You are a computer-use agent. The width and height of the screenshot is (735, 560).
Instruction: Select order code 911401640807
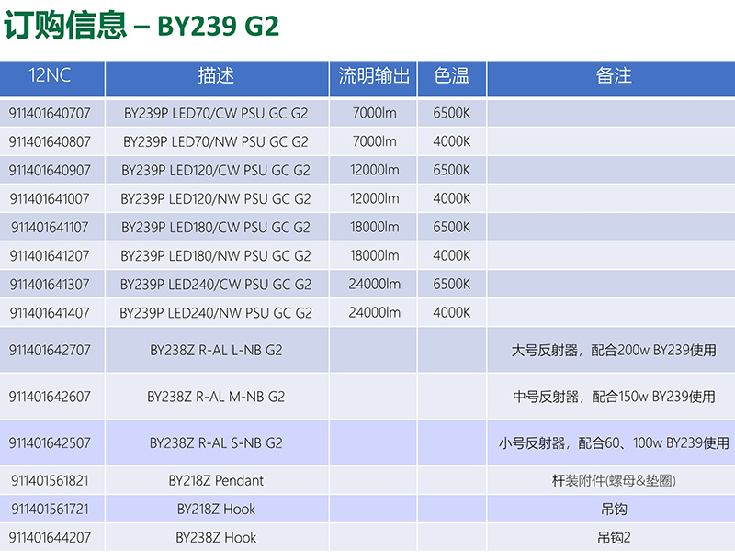pos(50,142)
